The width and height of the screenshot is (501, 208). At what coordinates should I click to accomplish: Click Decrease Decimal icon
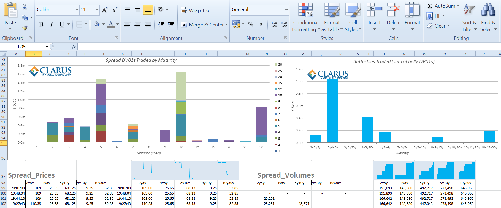284,24
